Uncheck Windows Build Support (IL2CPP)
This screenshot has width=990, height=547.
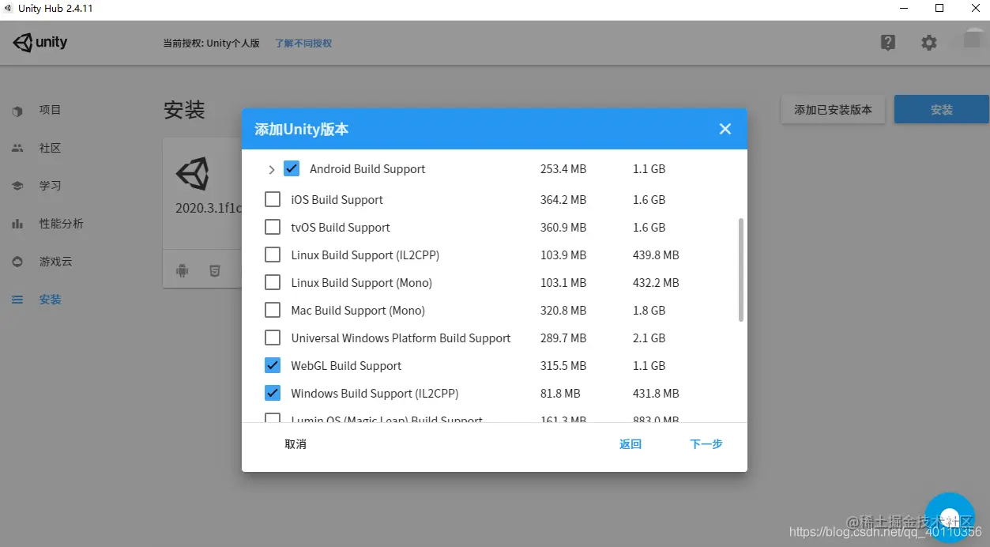pos(273,393)
